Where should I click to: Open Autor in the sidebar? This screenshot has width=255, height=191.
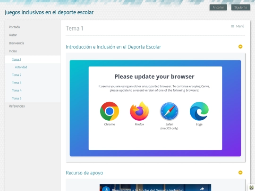pos(13,35)
